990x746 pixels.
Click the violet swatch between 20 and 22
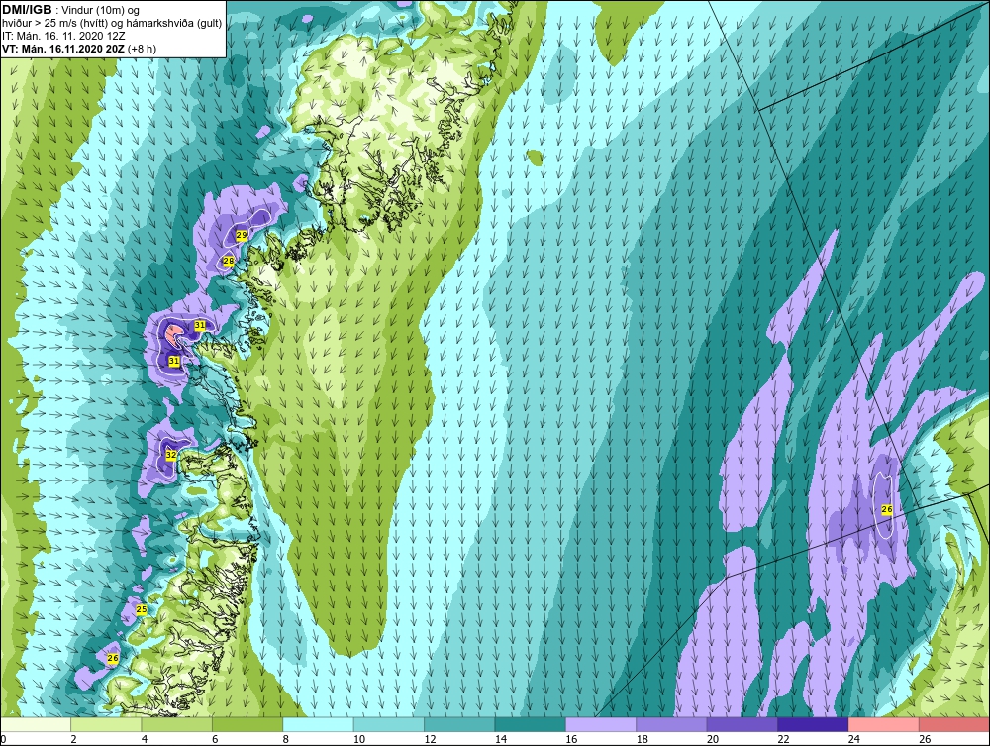pyautogui.click(x=742, y=724)
